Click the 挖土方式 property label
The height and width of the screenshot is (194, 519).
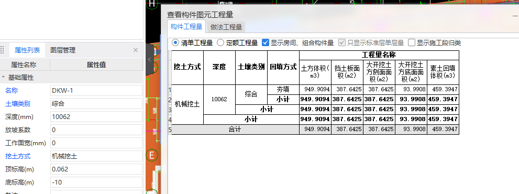[x=17, y=156]
